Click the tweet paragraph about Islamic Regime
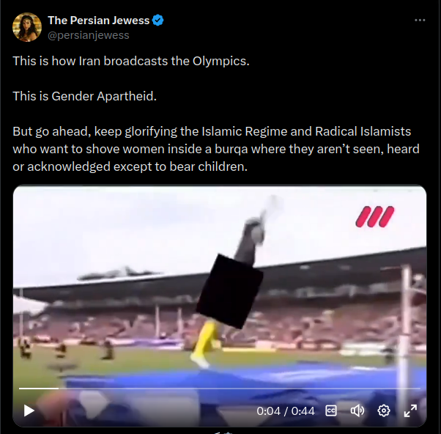441x434 pixels. pos(216,149)
